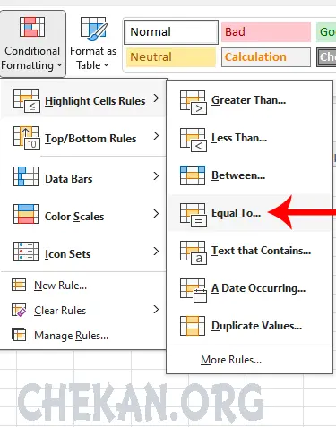Click the Between rule icon
Screen dimensions: 336x427
point(193,175)
